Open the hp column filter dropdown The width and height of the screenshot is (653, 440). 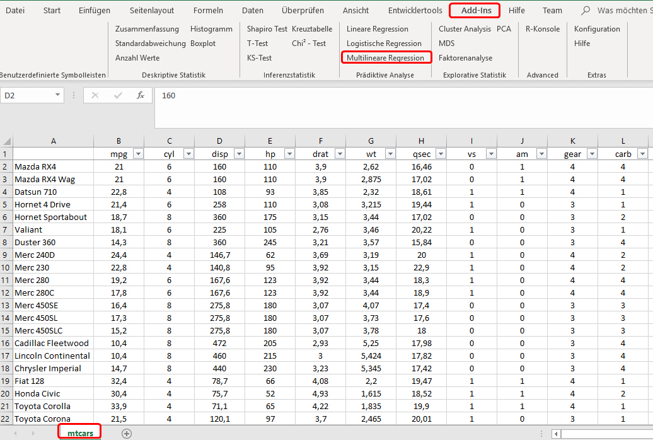coord(289,154)
